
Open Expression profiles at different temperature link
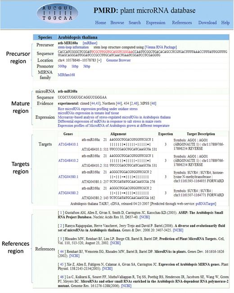(113, 126)
